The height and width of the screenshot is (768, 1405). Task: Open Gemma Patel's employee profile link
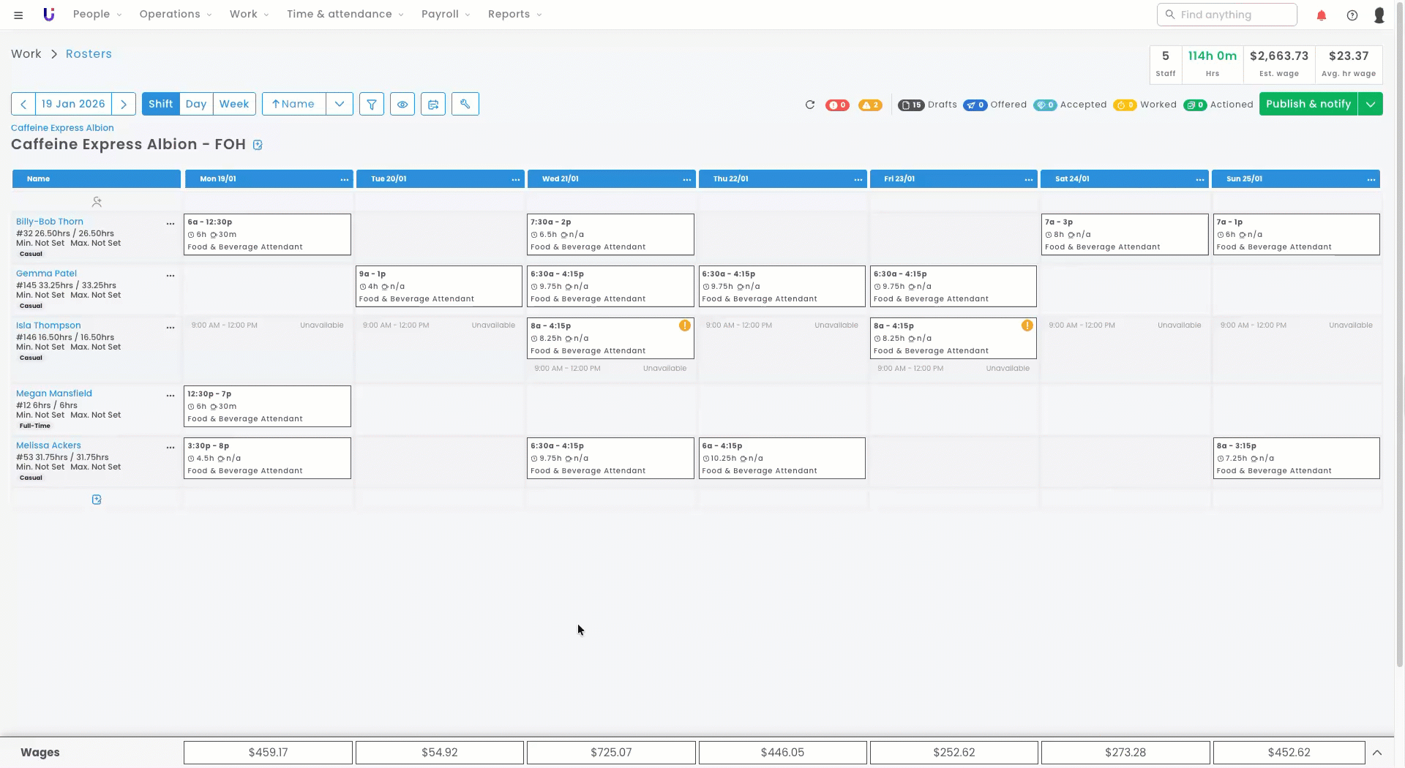click(x=46, y=274)
